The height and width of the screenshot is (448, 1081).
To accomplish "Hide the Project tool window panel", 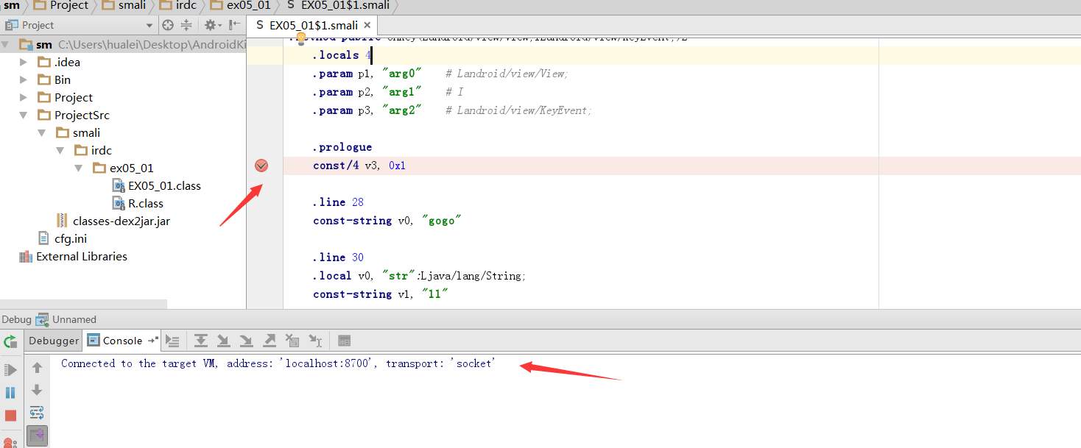I will click(x=234, y=25).
